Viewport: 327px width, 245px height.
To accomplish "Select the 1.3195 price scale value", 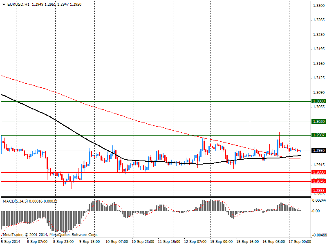I will point(319,49).
